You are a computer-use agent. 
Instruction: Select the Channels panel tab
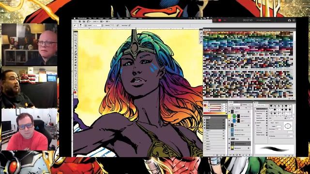pos(207,117)
